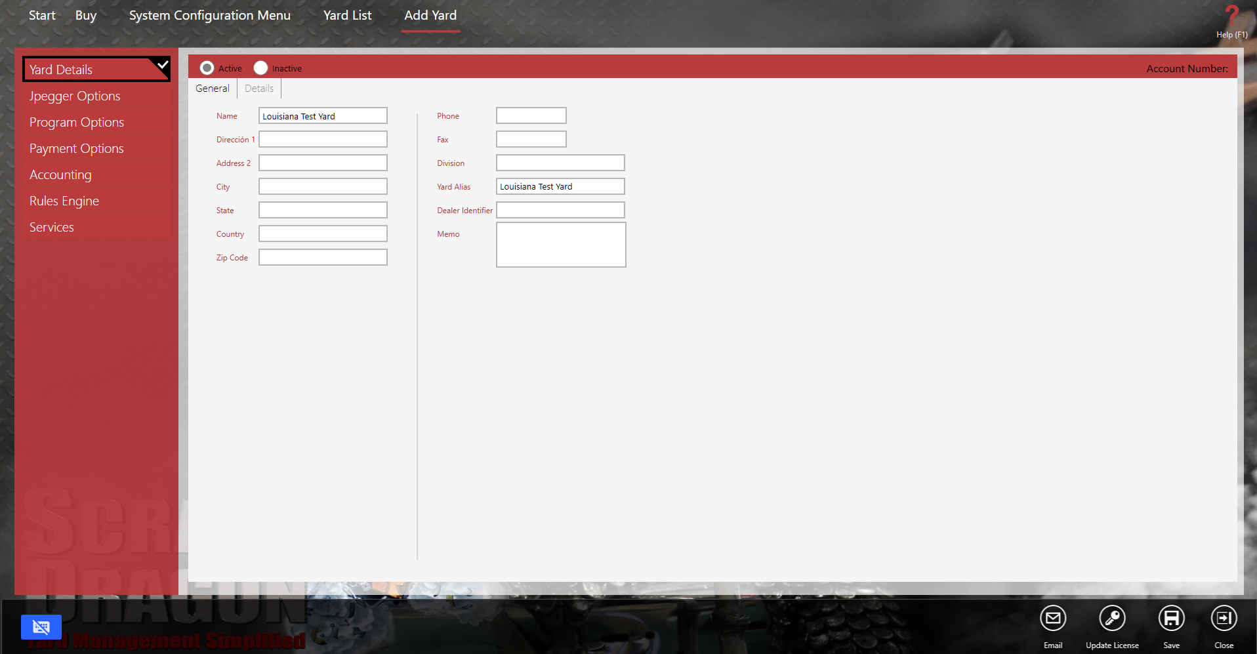Click the Dealer Identifier input field
The height and width of the screenshot is (654, 1257).
[x=560, y=210]
